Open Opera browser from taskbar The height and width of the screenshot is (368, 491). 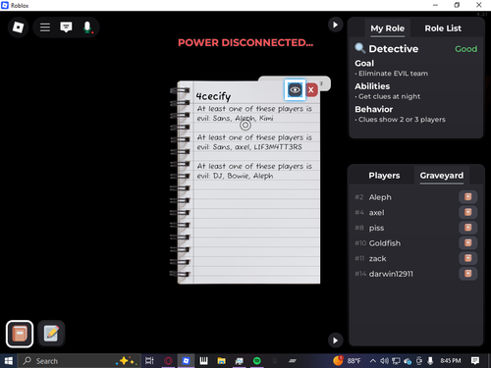168,361
